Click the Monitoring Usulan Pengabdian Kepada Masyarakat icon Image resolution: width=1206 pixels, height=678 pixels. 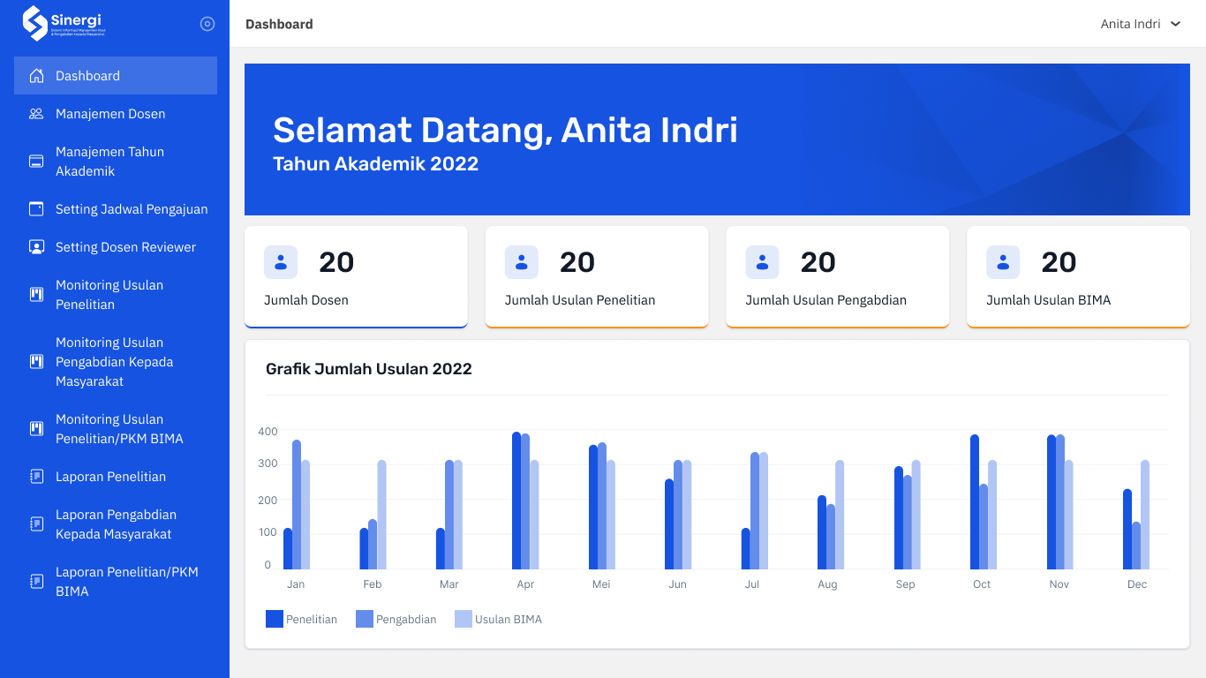(36, 362)
